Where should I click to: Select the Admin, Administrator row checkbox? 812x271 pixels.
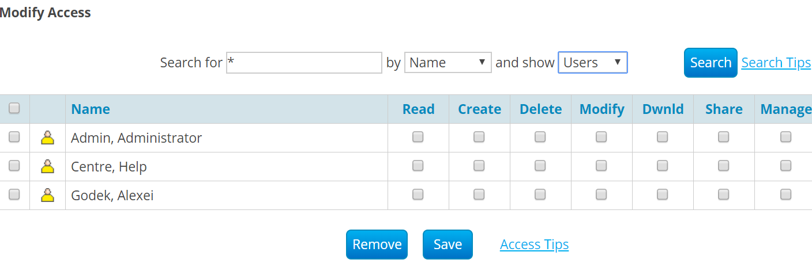pos(14,137)
